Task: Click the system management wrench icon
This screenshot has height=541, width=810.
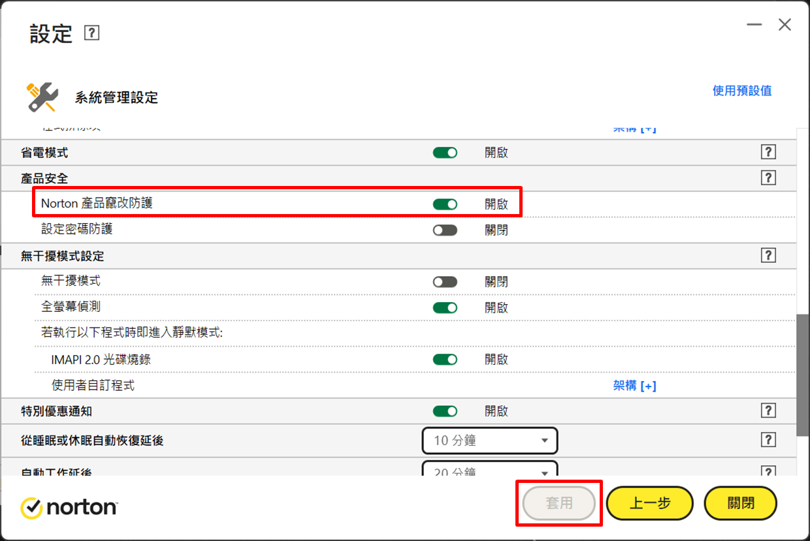Action: point(42,97)
